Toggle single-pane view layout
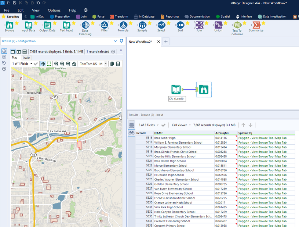 (13, 52)
